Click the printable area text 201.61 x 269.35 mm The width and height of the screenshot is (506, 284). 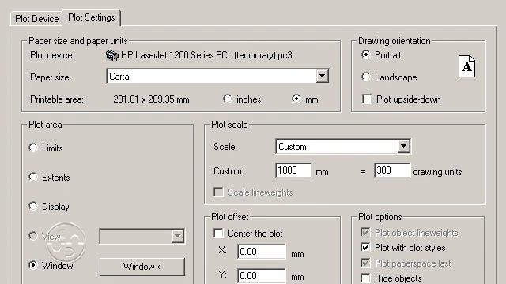(x=151, y=99)
